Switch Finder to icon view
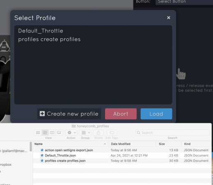 [38, 132]
